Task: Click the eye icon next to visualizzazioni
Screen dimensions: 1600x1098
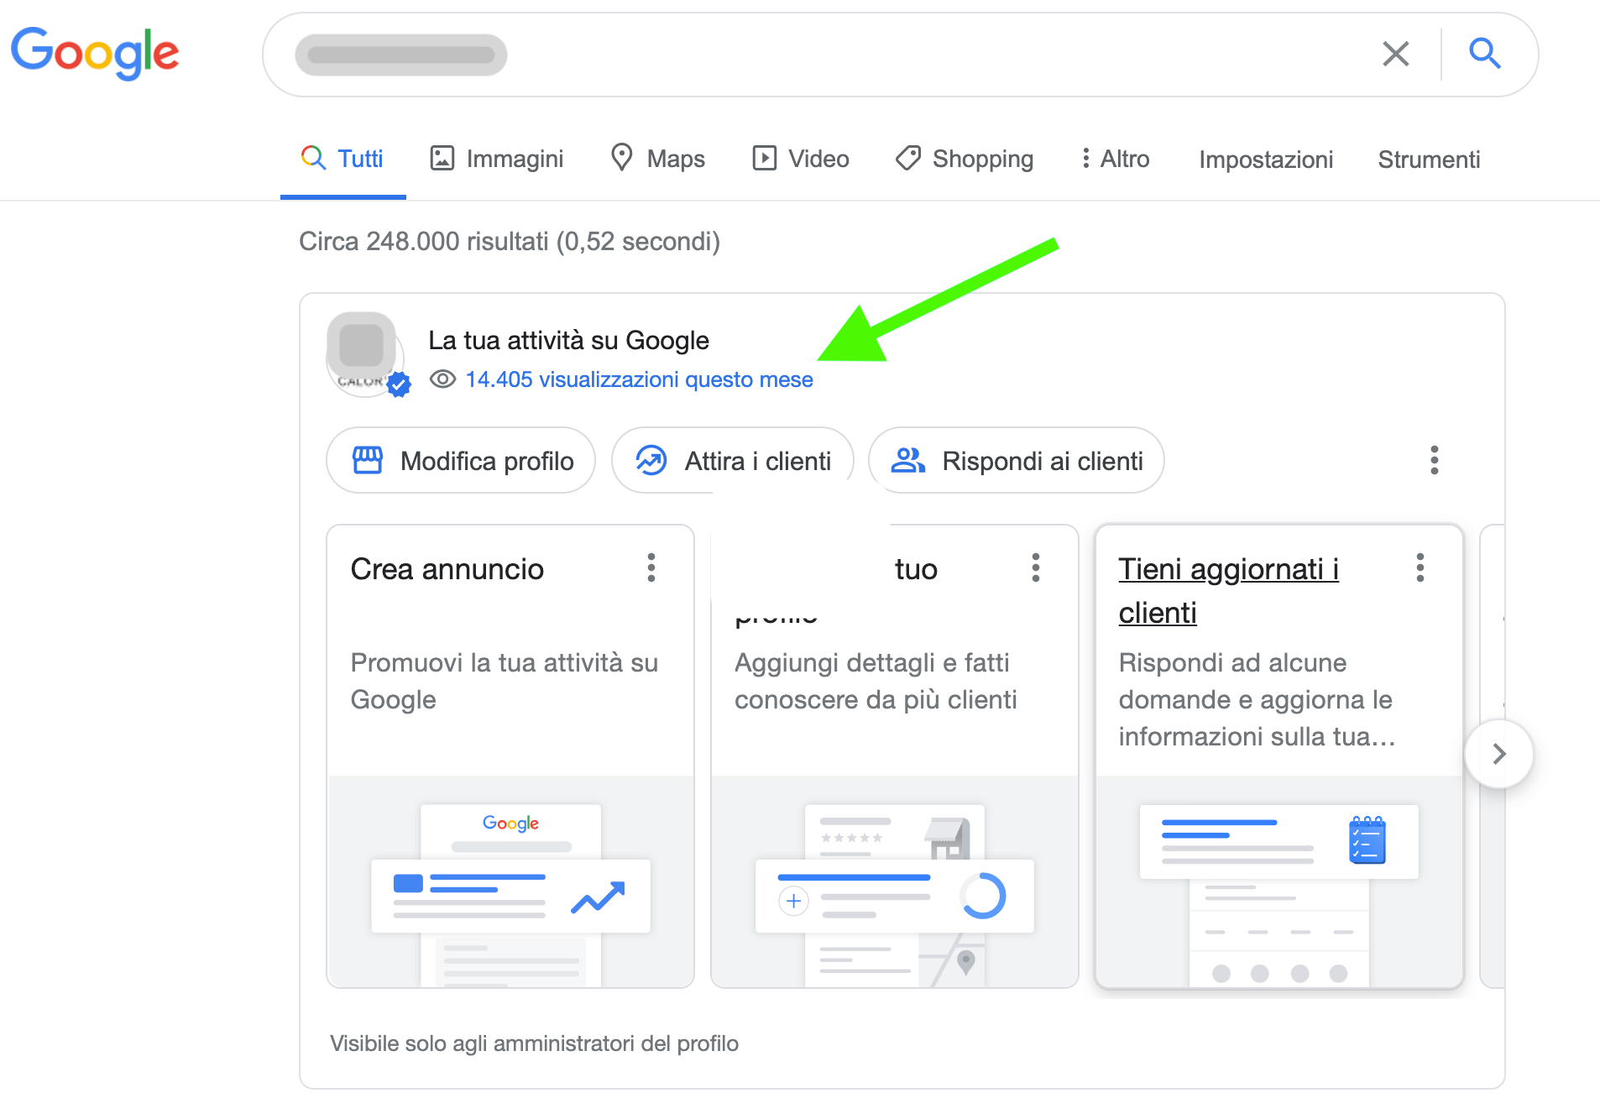Action: (x=442, y=379)
